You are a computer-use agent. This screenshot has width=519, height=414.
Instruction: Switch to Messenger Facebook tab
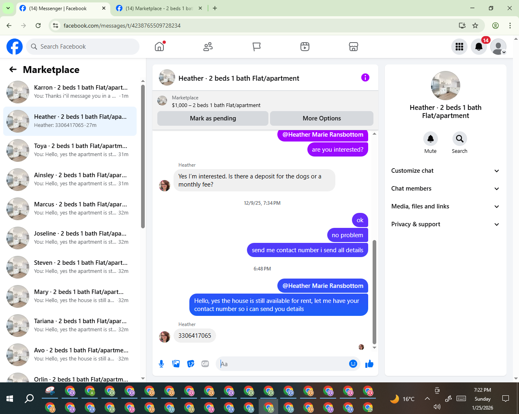pos(63,9)
